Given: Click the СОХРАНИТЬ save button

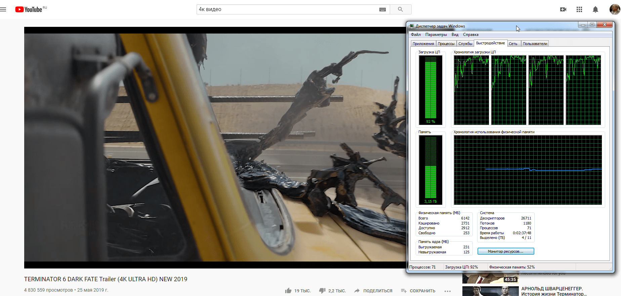Looking at the screenshot, I should 418,291.
